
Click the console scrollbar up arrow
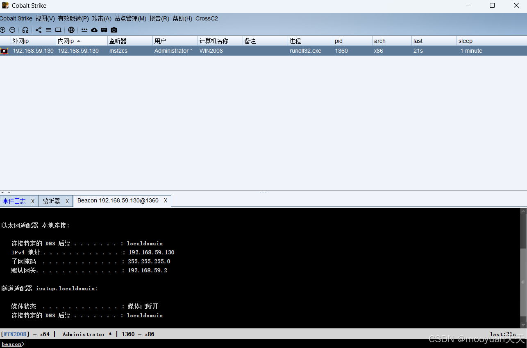click(523, 211)
